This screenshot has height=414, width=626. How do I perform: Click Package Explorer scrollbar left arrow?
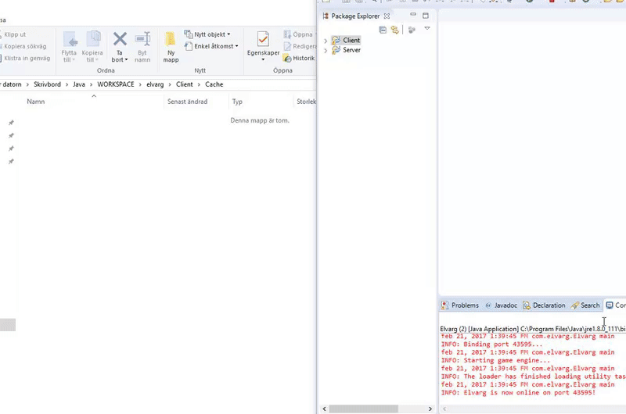[x=324, y=409]
